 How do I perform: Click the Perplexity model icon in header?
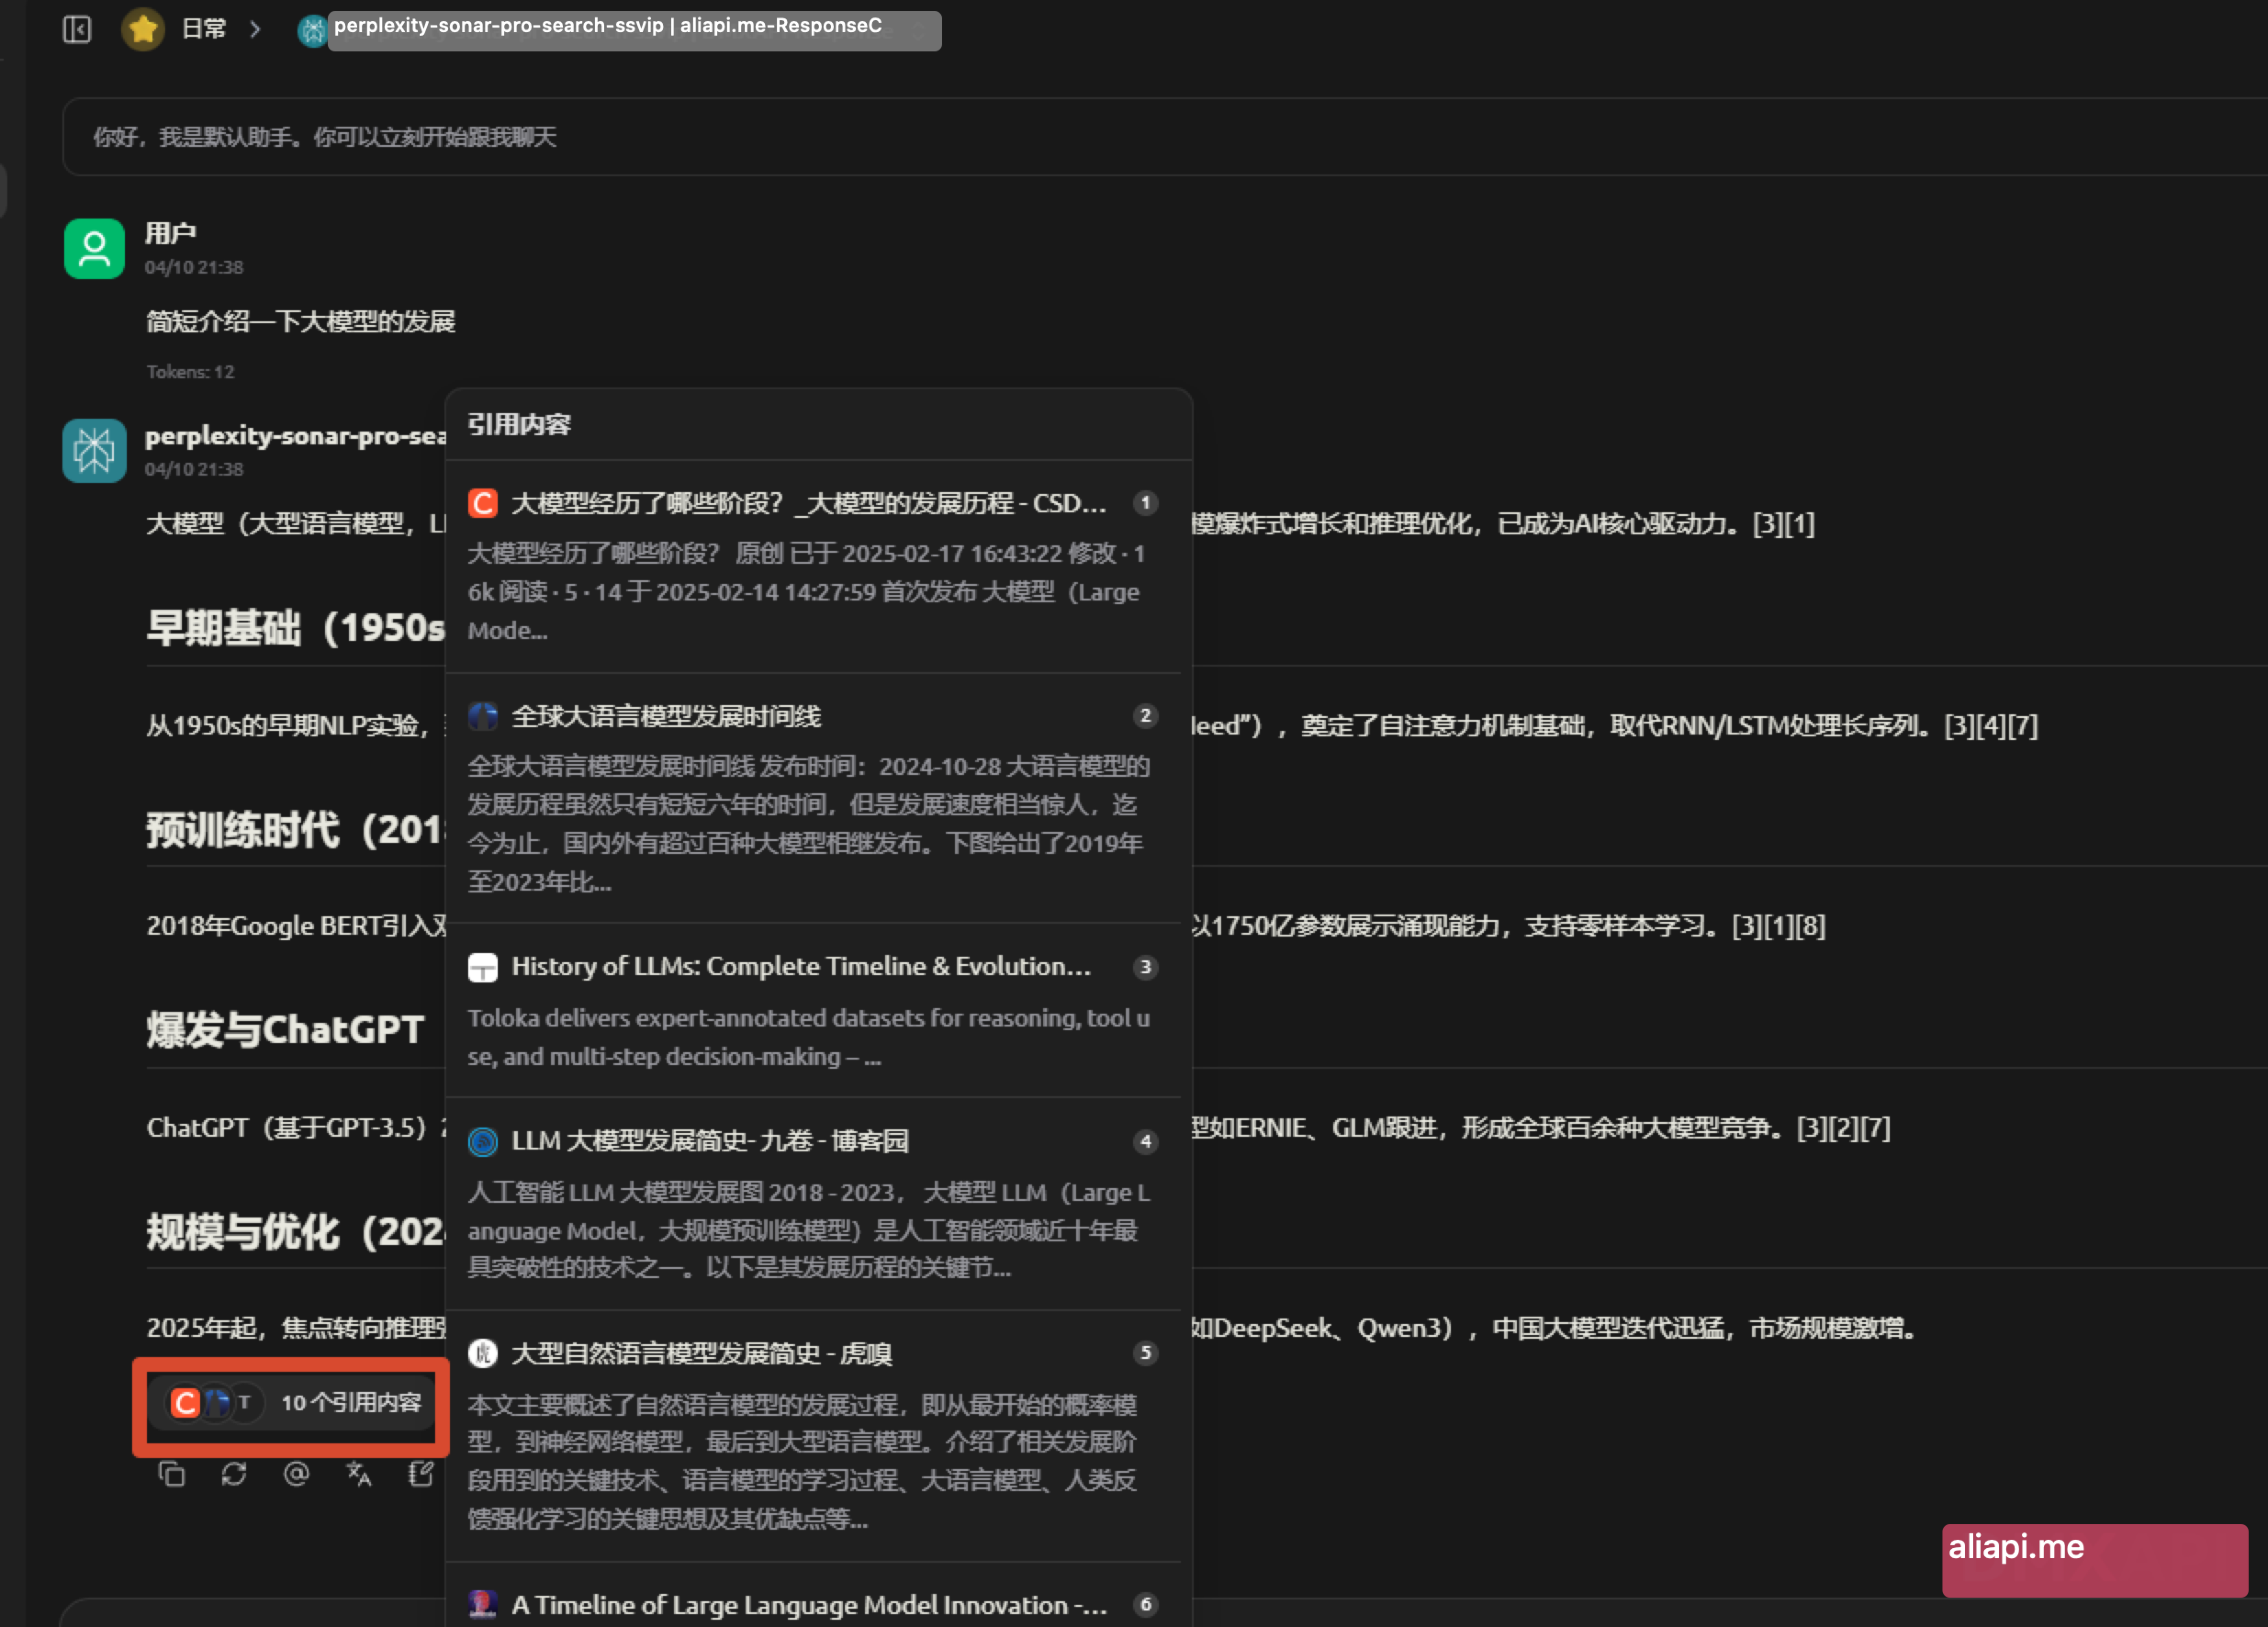(x=312, y=31)
